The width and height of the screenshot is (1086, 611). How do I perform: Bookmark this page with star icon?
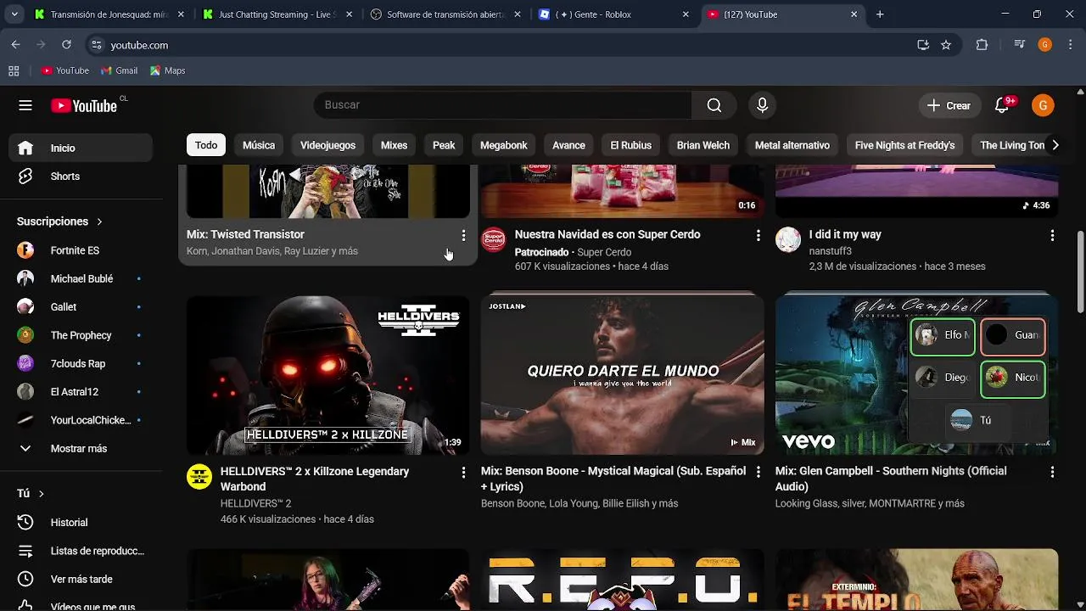946,45
